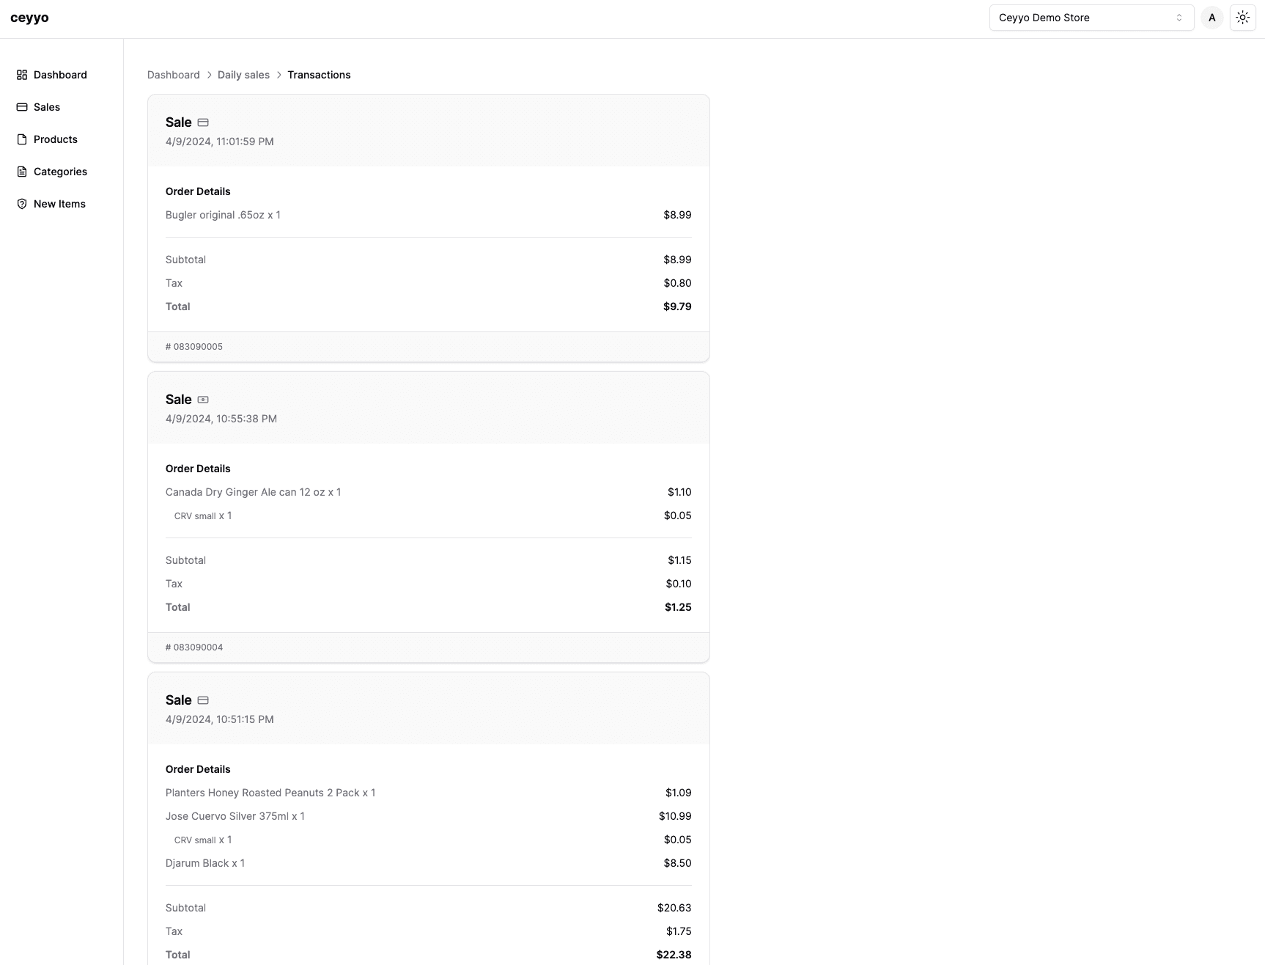1265x965 pixels.
Task: Open the A account avatar menu
Action: coord(1211,17)
